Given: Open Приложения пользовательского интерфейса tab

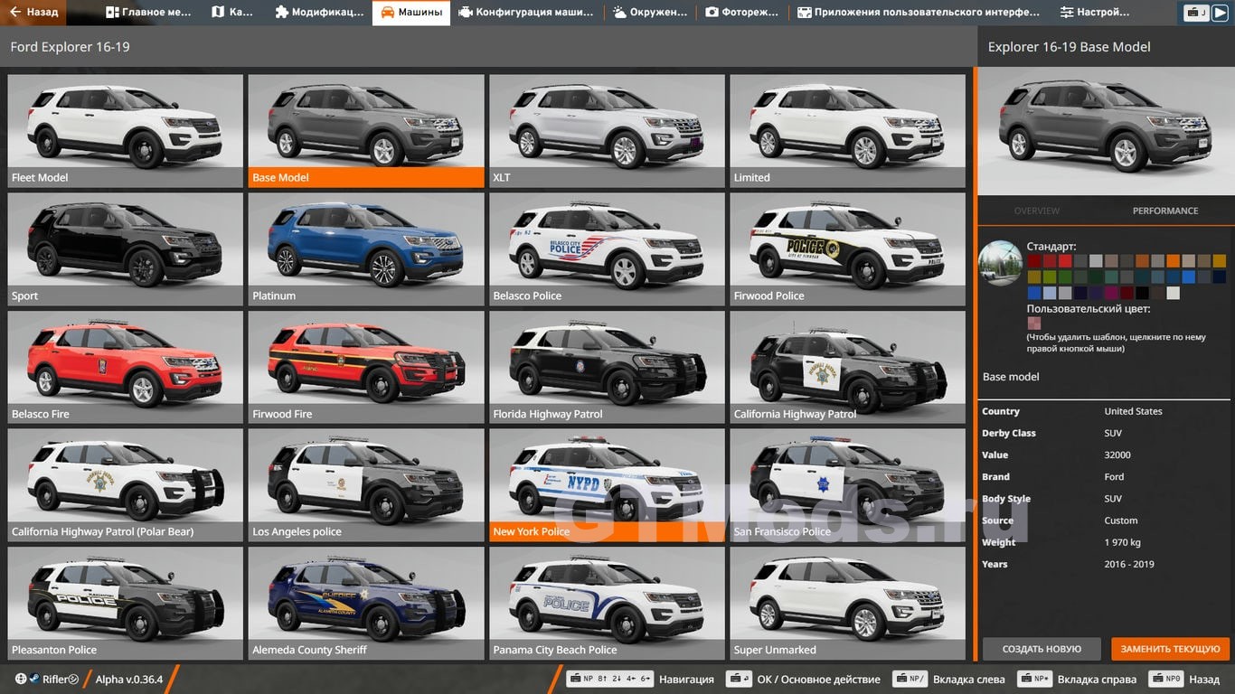Looking at the screenshot, I should pos(919,13).
